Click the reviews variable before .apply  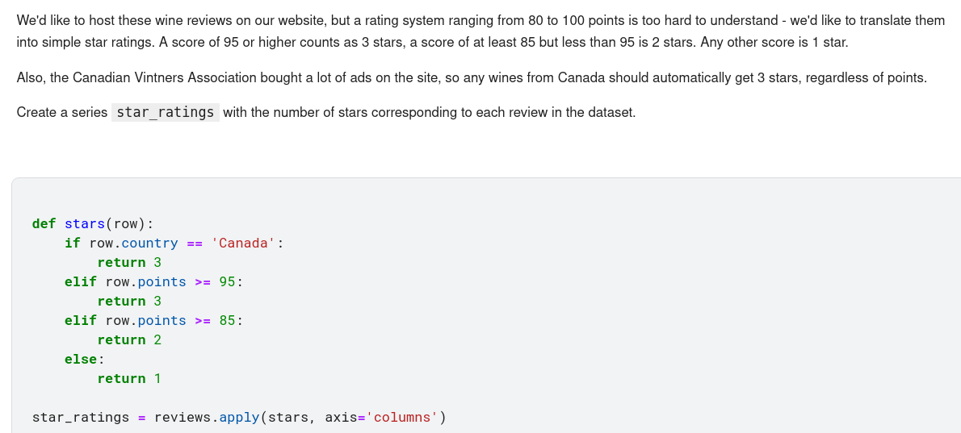(186, 417)
